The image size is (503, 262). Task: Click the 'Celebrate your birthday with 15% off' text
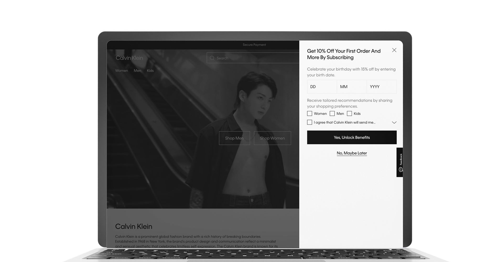click(x=351, y=72)
